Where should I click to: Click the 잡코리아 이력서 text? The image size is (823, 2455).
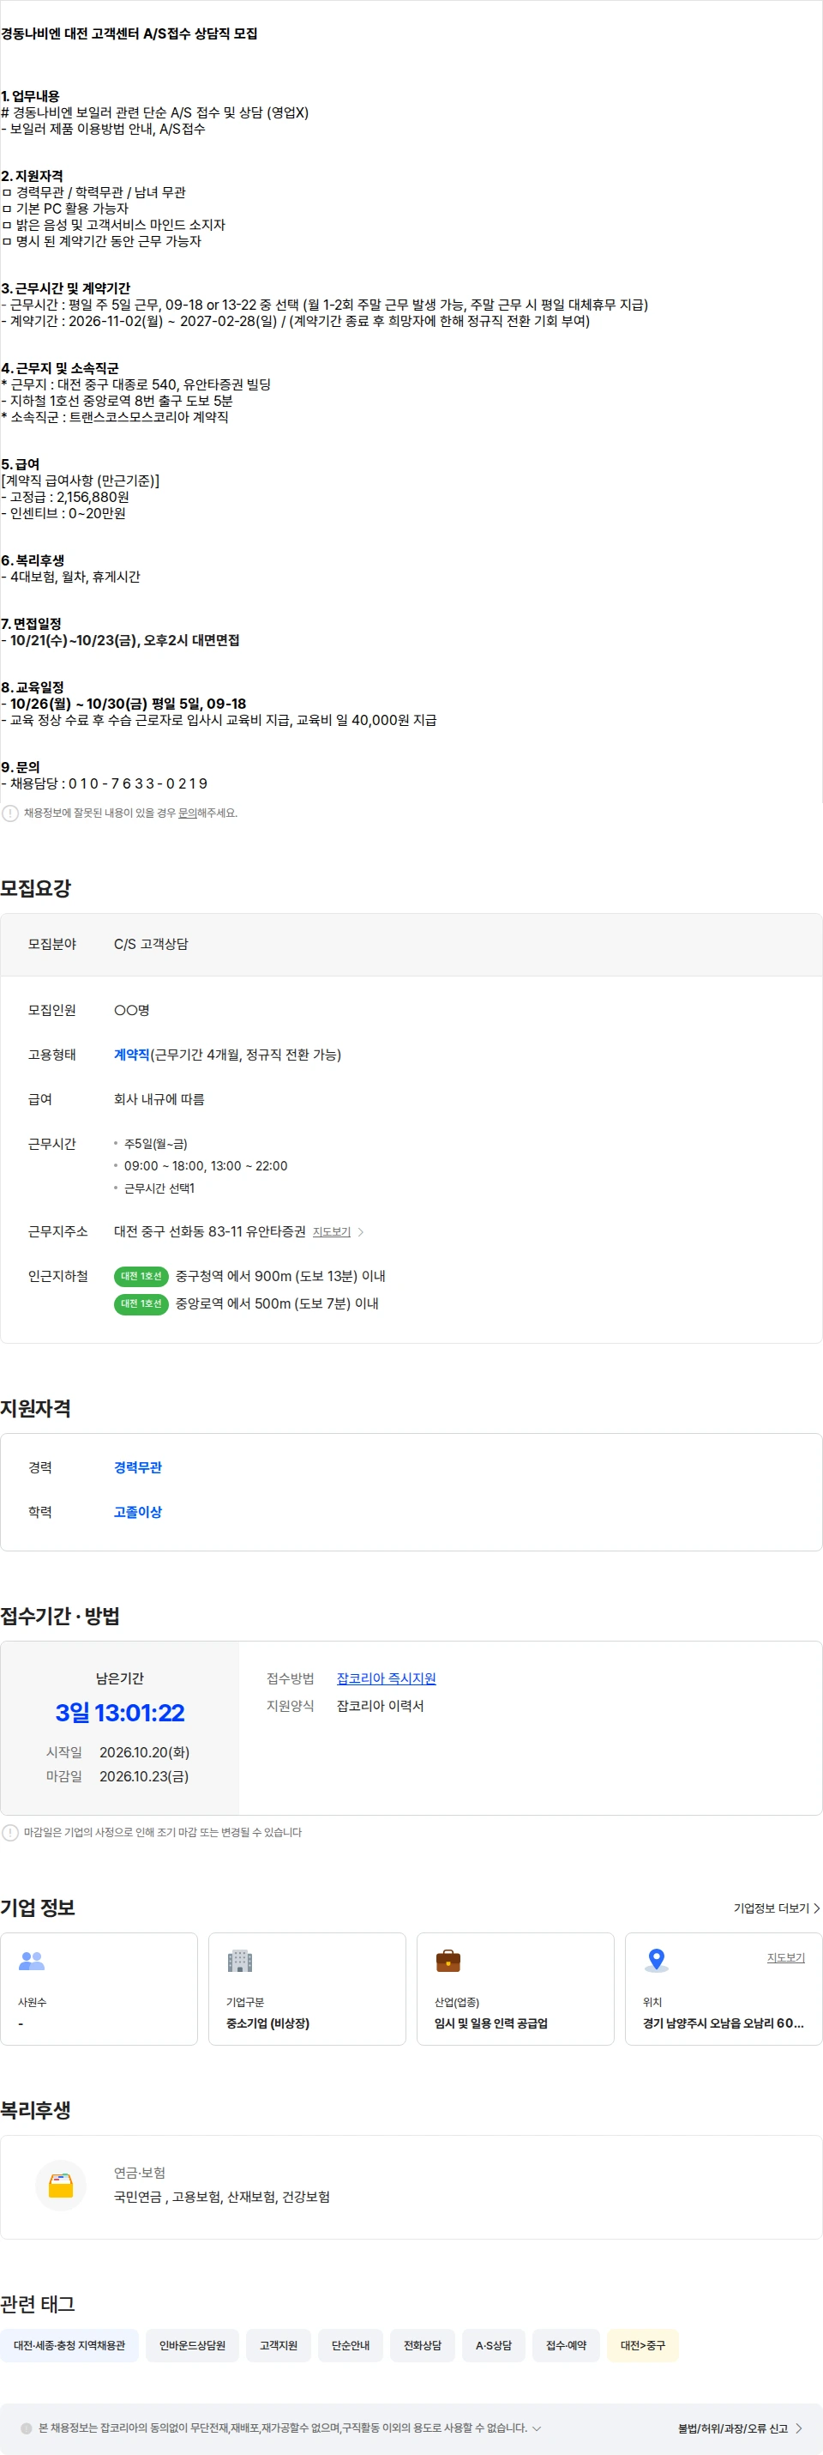coord(380,1706)
